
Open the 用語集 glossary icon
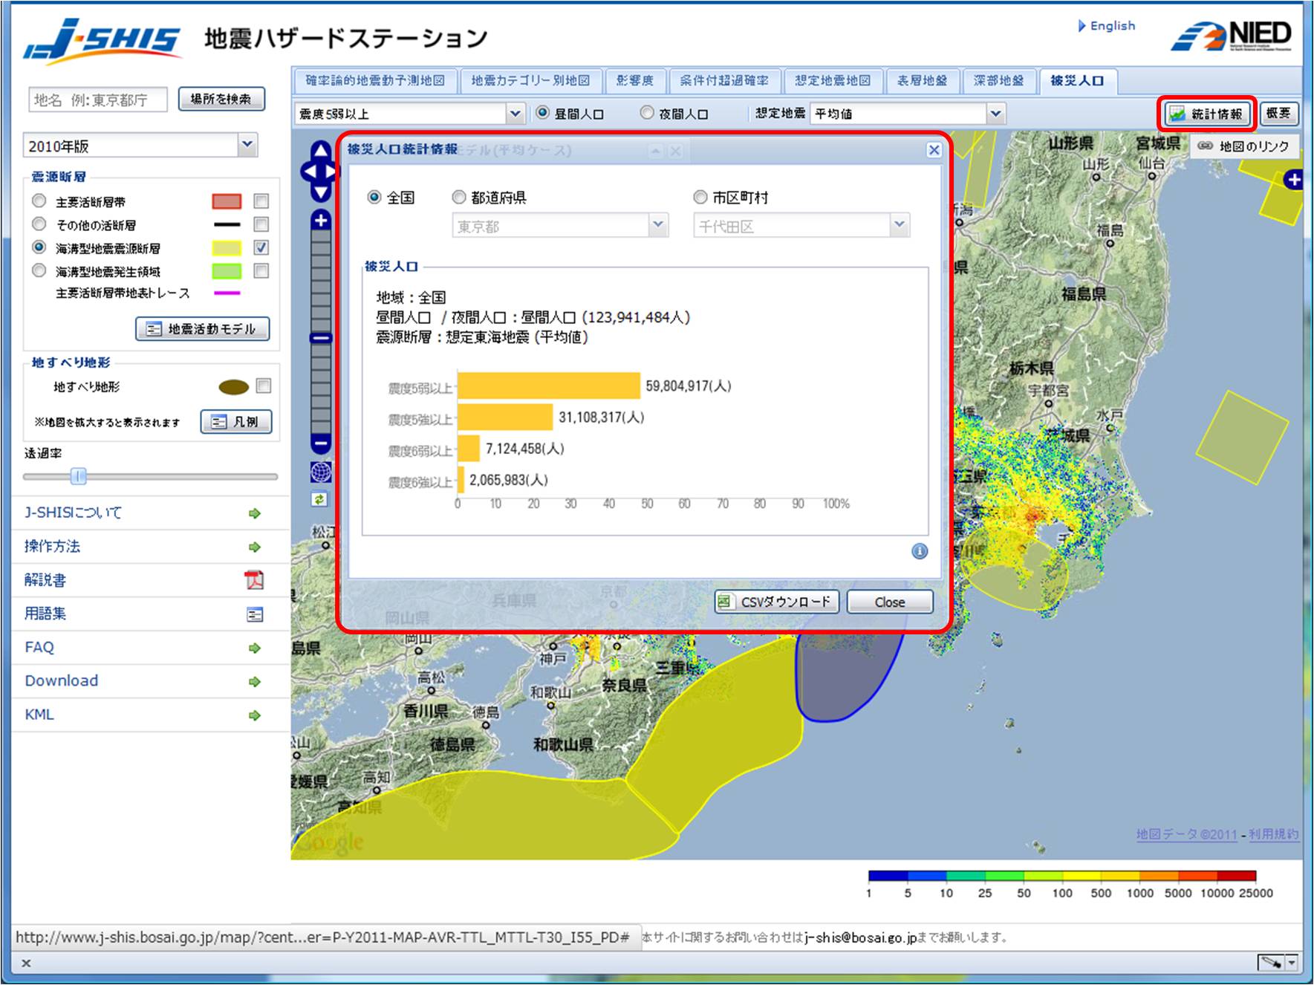[x=256, y=614]
